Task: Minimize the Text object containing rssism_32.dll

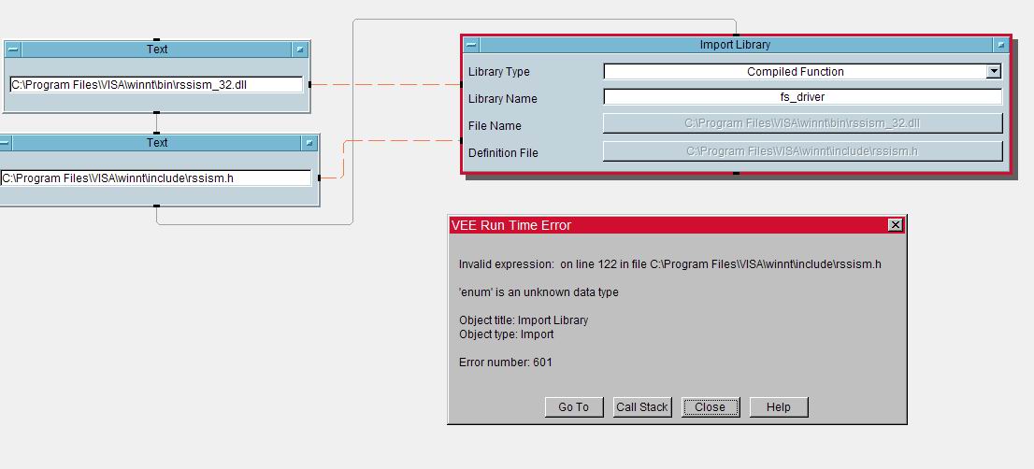Action: pyautogui.click(x=299, y=50)
